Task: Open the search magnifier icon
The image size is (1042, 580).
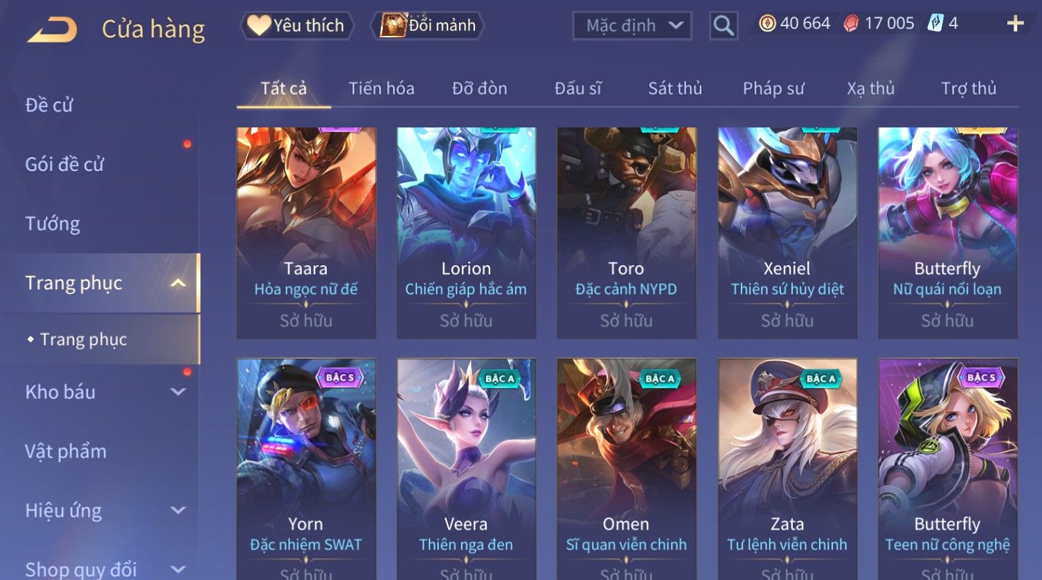Action: coord(724,26)
